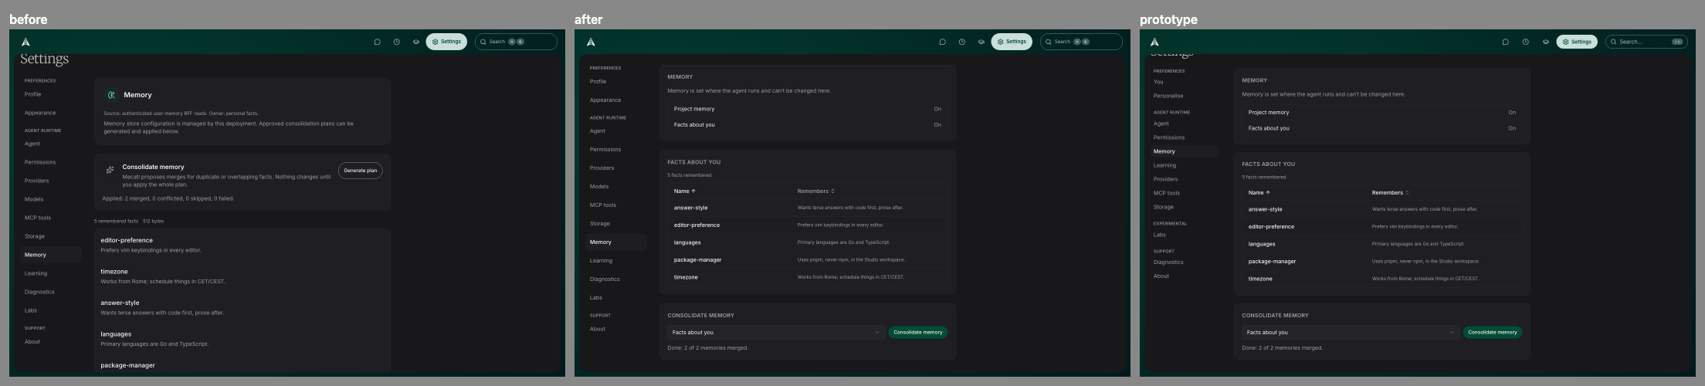Open Agent in after panel sidebar
Image resolution: width=1705 pixels, height=386 pixels.
pos(616,131)
